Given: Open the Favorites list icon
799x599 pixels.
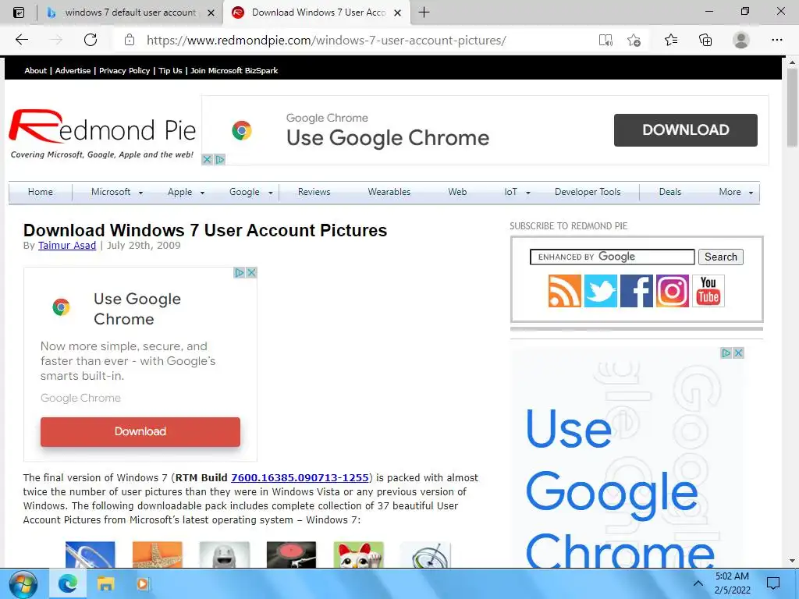Looking at the screenshot, I should pos(670,41).
